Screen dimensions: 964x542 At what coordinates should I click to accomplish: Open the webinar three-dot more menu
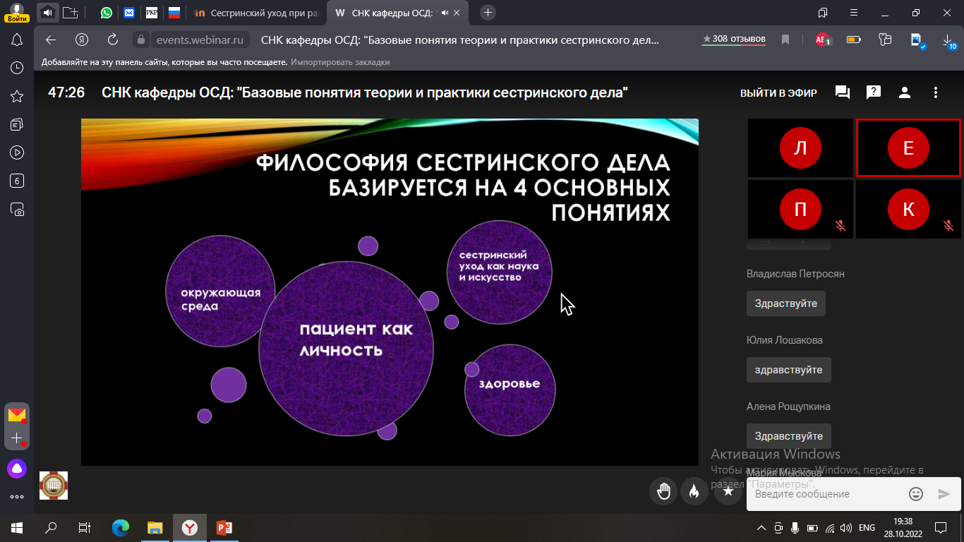tap(936, 92)
